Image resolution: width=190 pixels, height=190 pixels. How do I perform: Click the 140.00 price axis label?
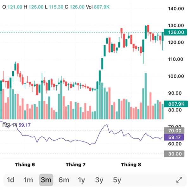coord(176,9)
